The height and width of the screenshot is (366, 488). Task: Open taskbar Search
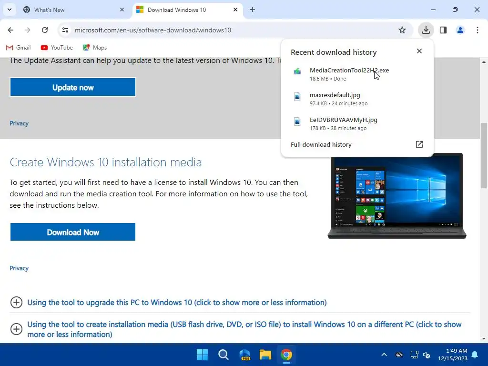click(x=223, y=355)
